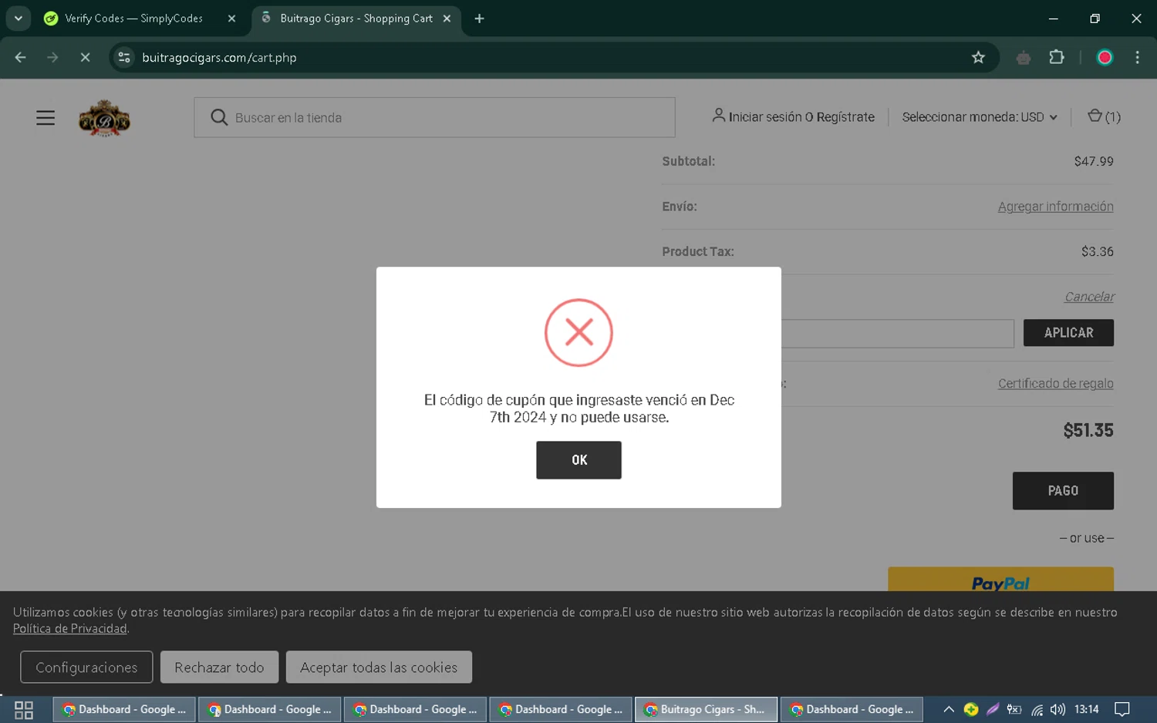Open the volume tray icon
Image resolution: width=1157 pixels, height=723 pixels.
coord(1057,709)
